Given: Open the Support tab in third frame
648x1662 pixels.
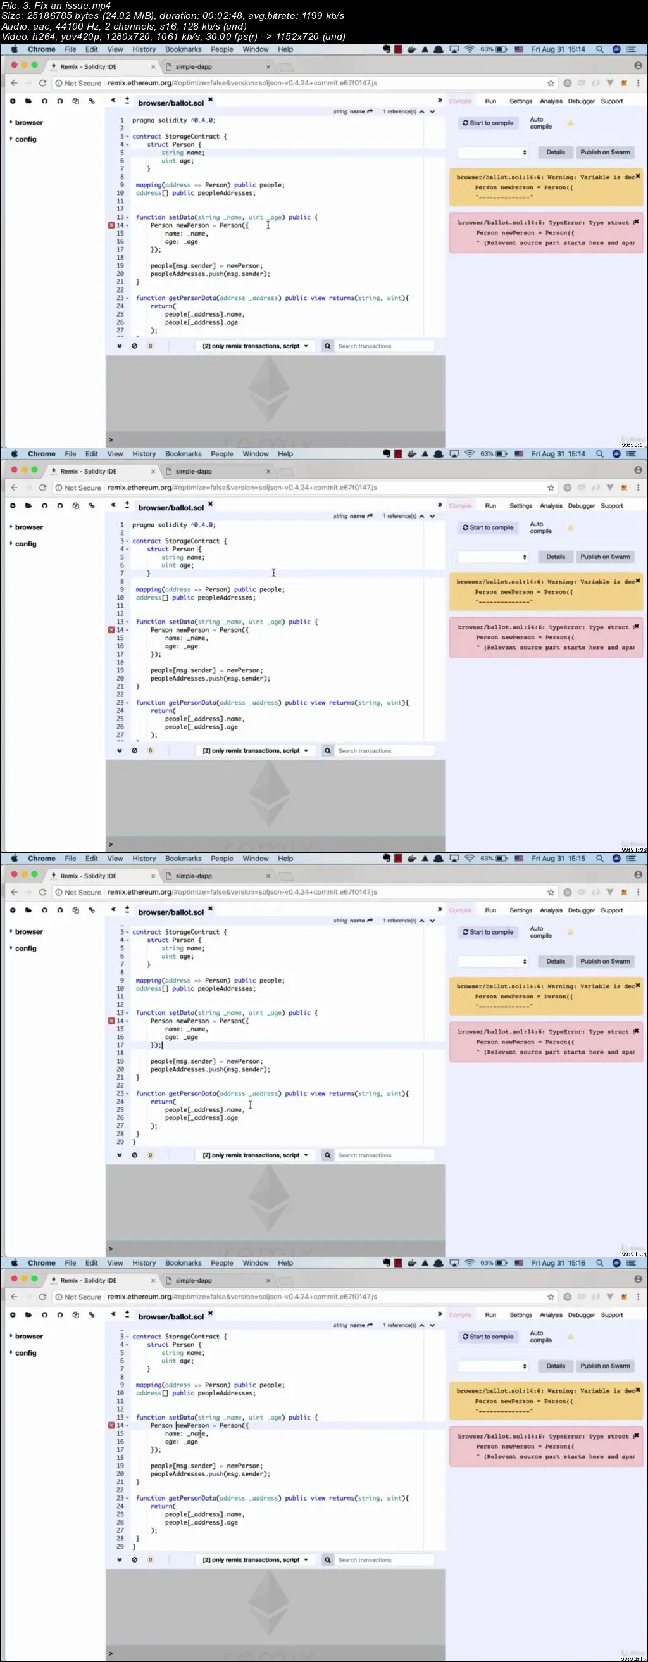Looking at the screenshot, I should (x=612, y=910).
